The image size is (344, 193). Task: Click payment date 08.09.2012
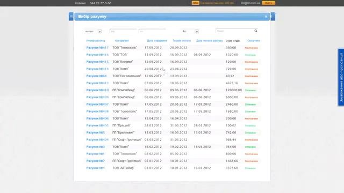pos(202,55)
